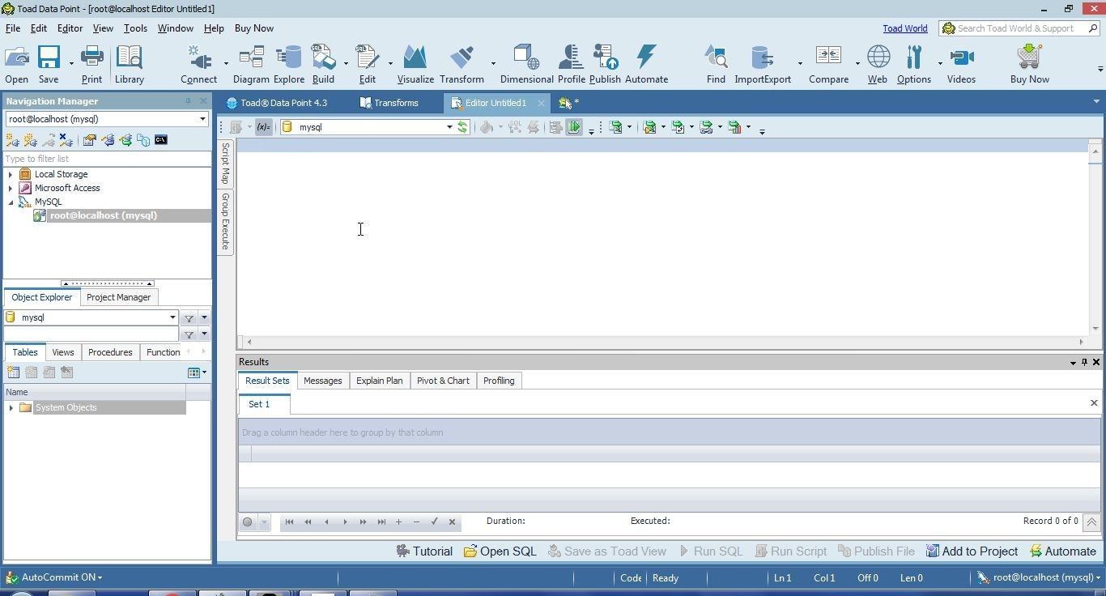Screen dimensions: 1106x596
Task: Click the Navigation Manager pane splitter handle
Action: coord(108,283)
